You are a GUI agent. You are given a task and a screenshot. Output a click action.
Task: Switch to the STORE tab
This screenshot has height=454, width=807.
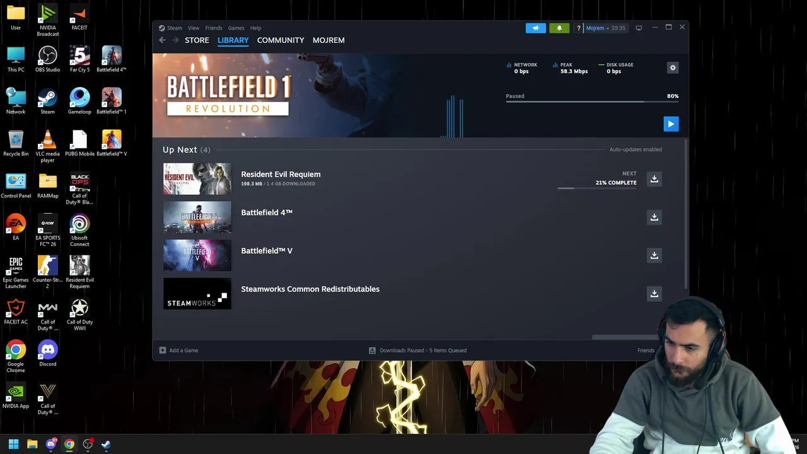[197, 40]
